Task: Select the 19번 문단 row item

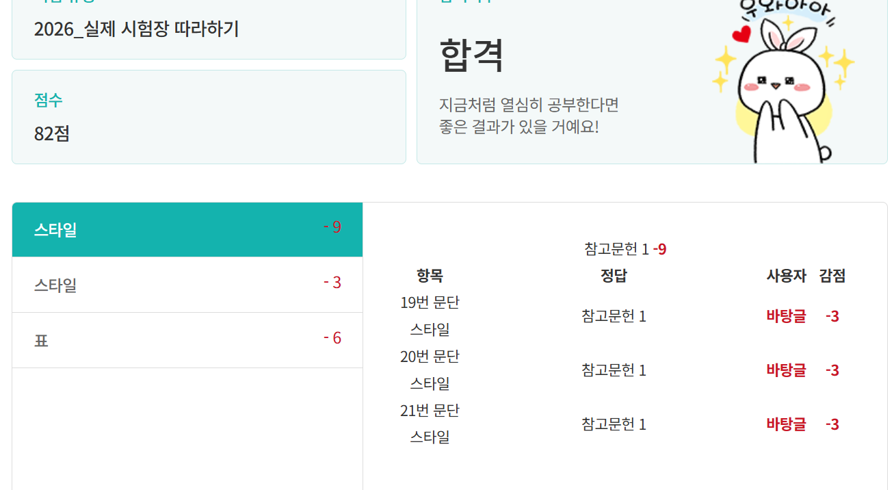Action: [x=430, y=302]
